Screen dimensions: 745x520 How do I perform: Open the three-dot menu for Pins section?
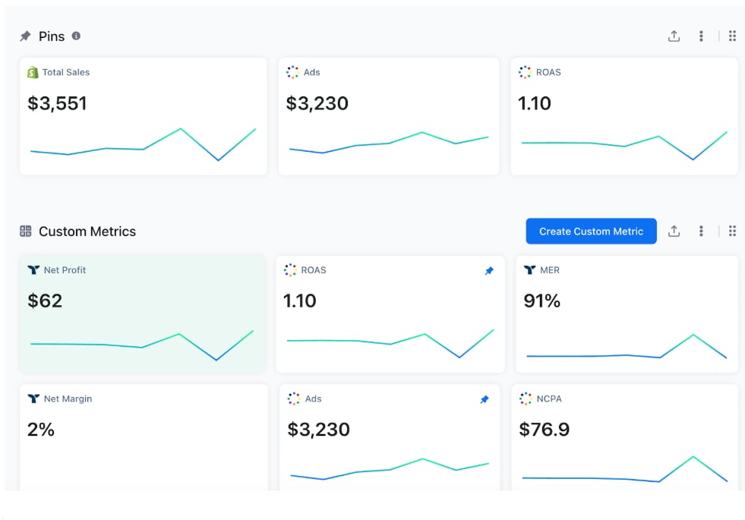click(701, 36)
